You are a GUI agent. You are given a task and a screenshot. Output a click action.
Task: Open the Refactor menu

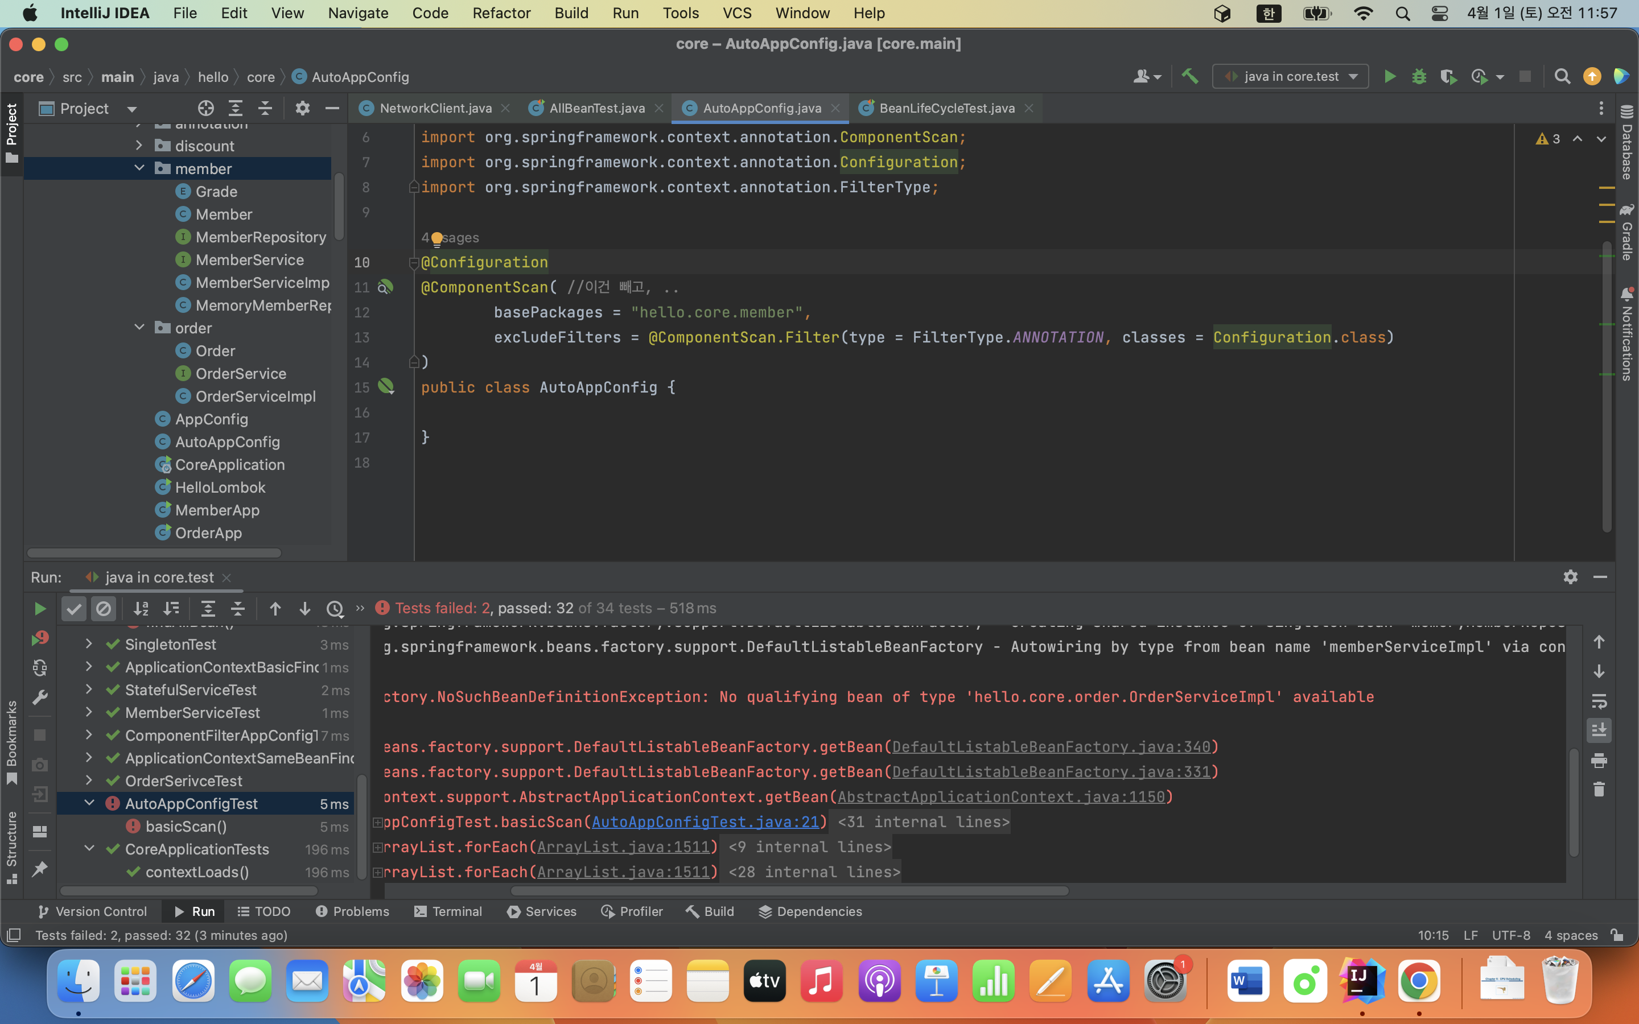501,13
